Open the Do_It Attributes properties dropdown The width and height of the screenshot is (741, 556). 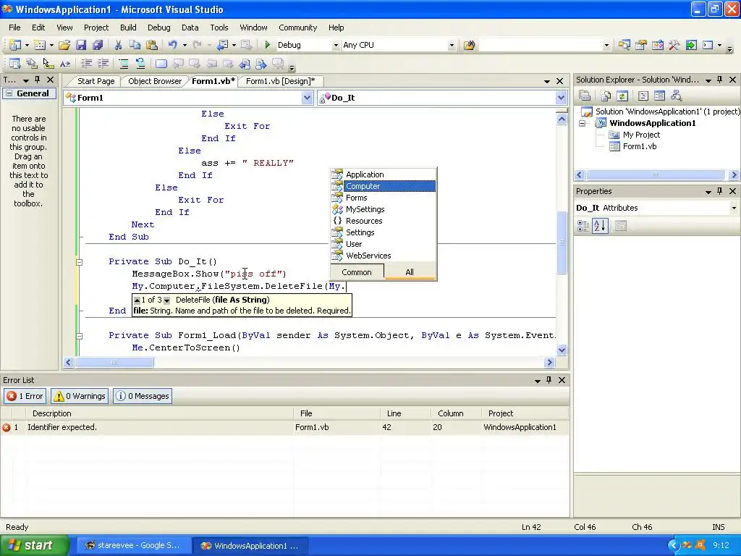(734, 208)
